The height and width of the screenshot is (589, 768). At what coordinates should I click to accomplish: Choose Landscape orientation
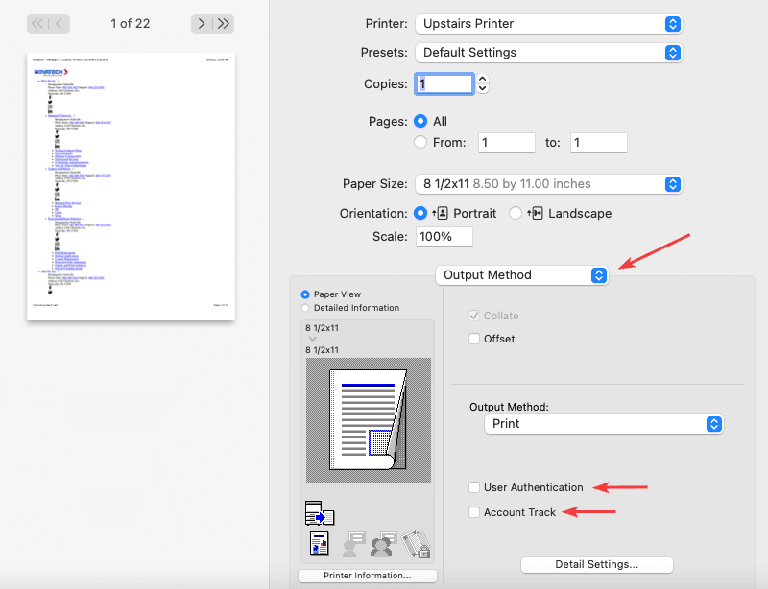pyautogui.click(x=516, y=213)
